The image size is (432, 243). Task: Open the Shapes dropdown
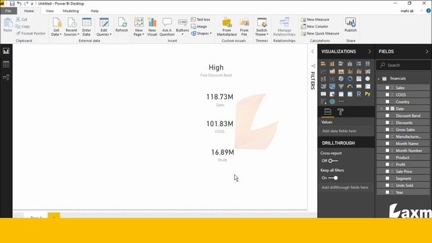201,33
